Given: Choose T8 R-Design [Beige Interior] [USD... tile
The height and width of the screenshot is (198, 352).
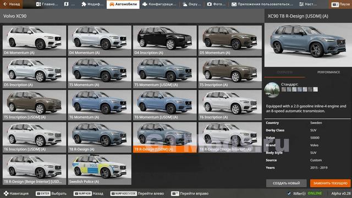Looking at the screenshot, I should pos(34,169).
